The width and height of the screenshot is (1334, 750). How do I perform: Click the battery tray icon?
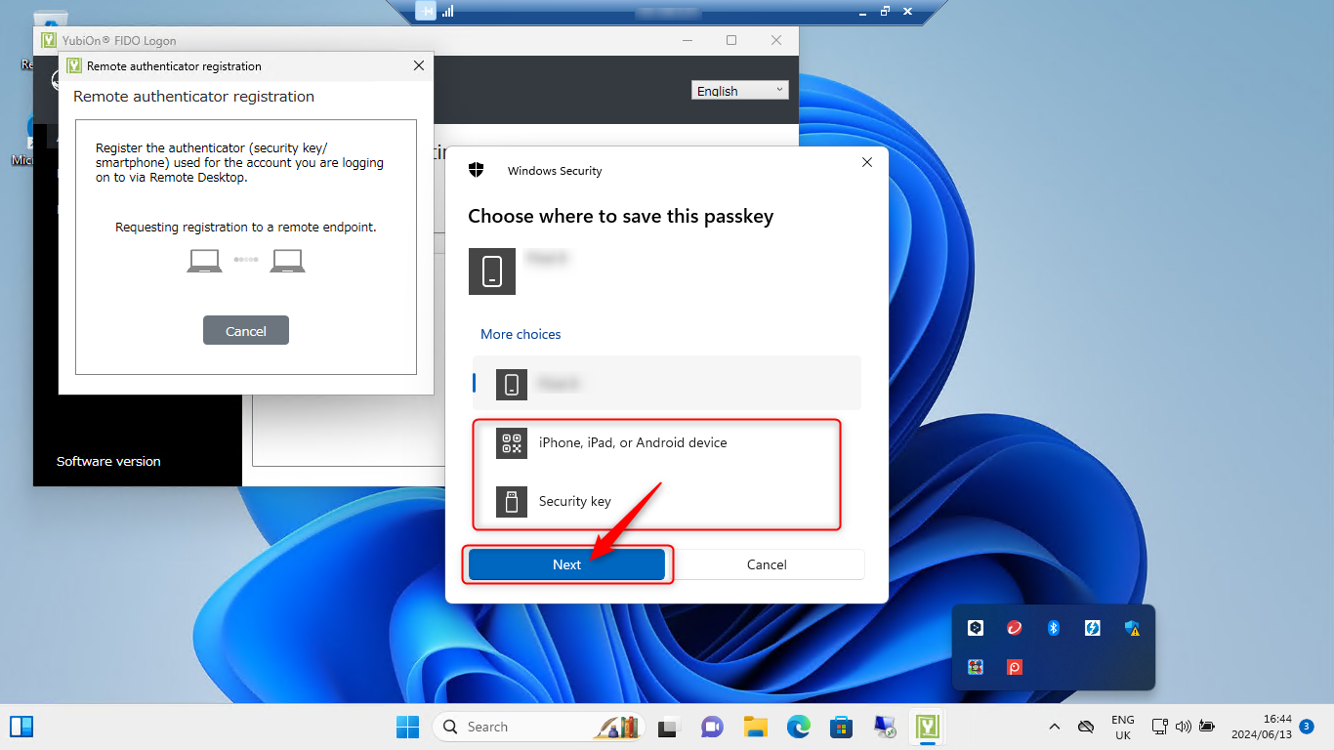[1207, 727]
